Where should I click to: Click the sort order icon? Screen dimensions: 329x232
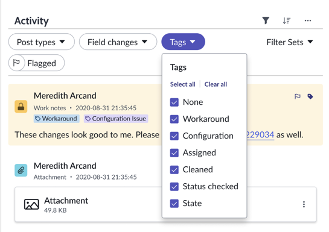coord(286,20)
